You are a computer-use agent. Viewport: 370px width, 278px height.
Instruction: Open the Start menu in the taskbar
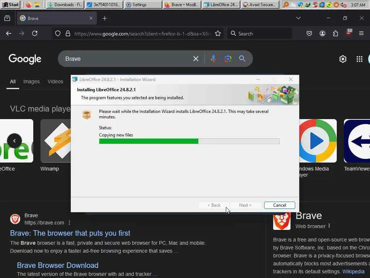tap(10, 4)
